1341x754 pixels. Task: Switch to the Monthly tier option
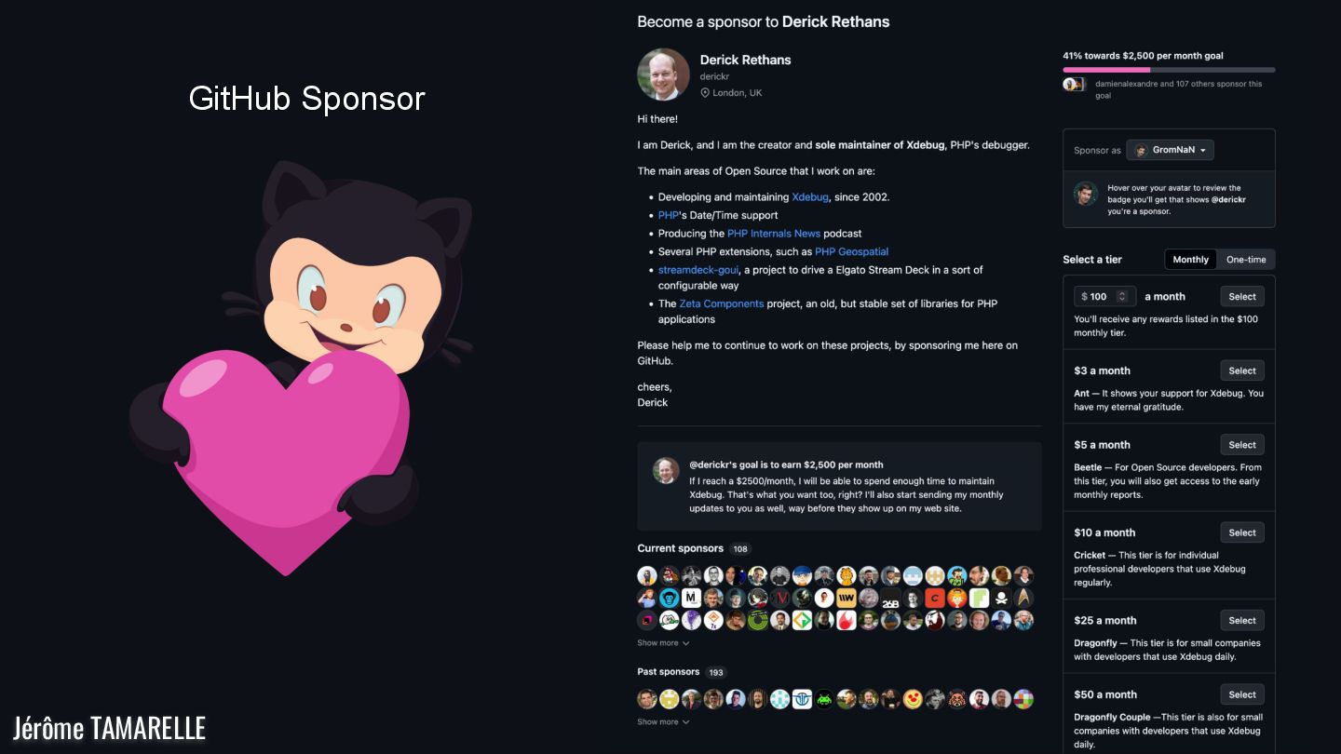(x=1190, y=260)
